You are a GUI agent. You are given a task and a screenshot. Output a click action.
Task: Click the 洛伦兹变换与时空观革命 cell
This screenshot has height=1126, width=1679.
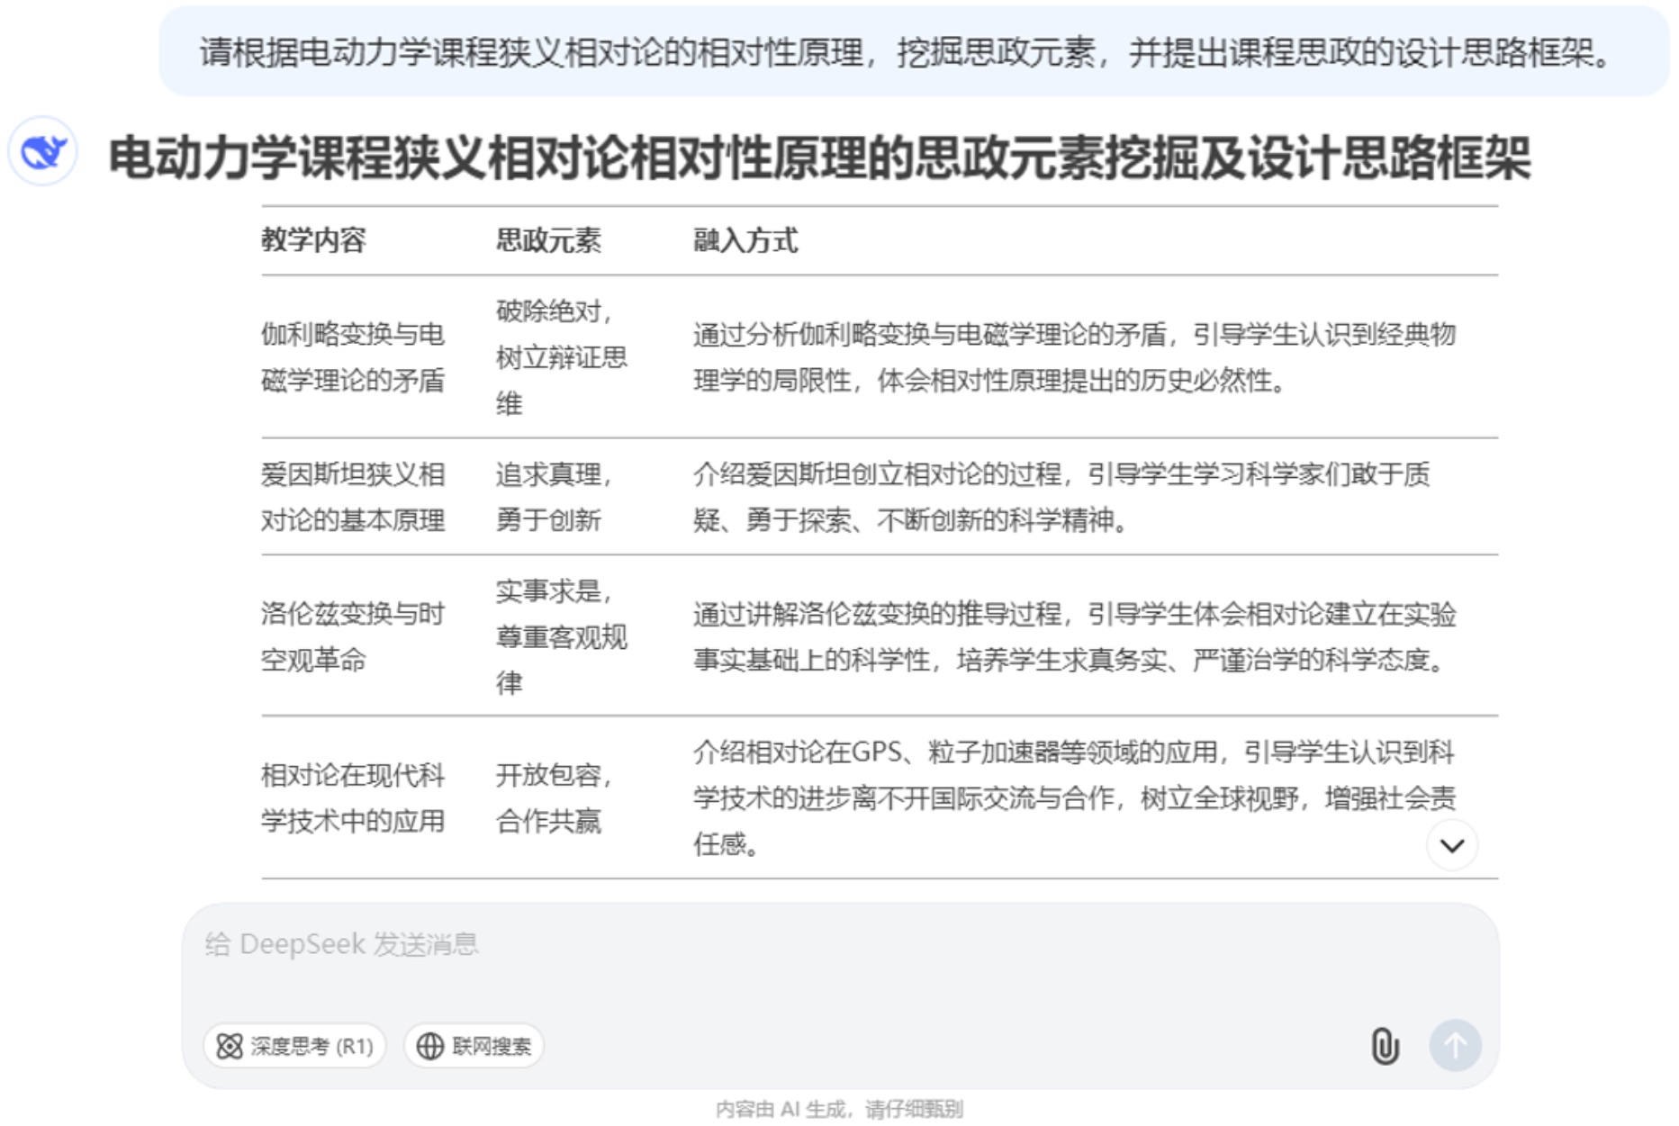pyautogui.click(x=353, y=636)
